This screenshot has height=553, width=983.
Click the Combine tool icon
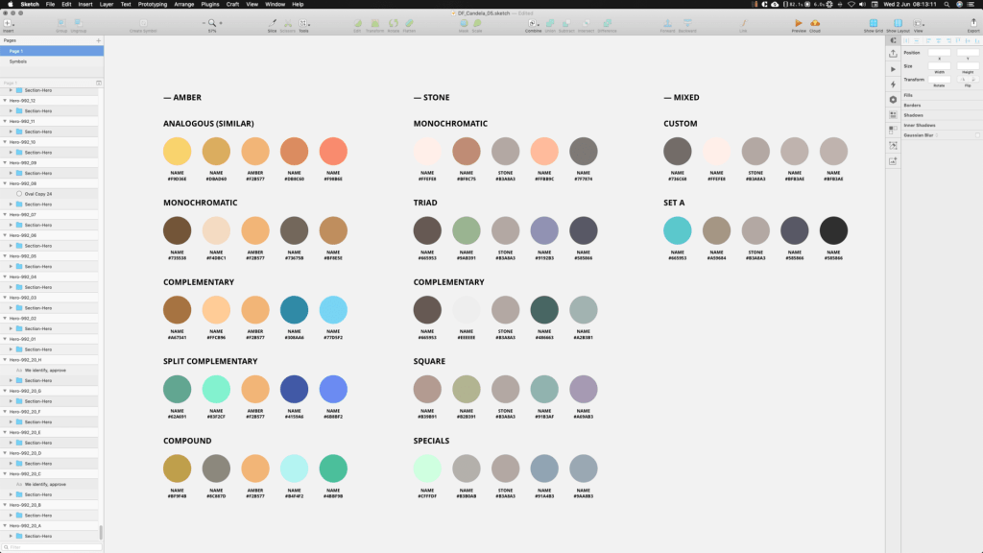[x=533, y=23]
